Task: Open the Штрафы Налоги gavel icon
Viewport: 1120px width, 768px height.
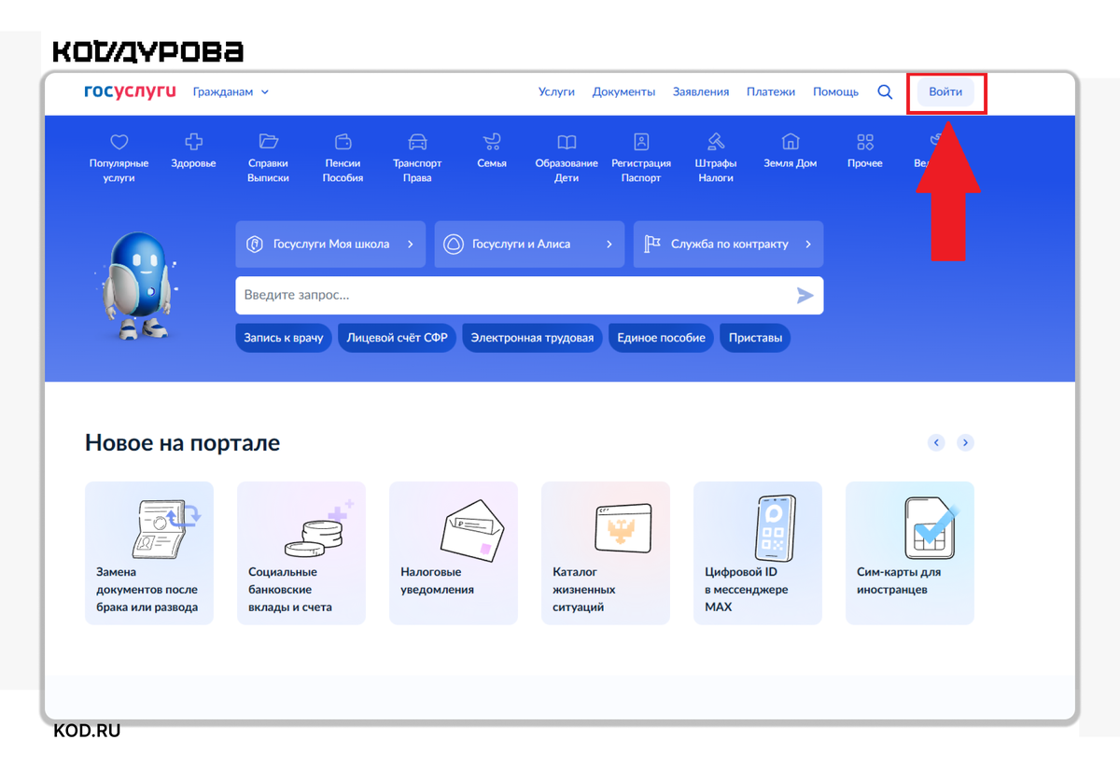Action: point(716,142)
